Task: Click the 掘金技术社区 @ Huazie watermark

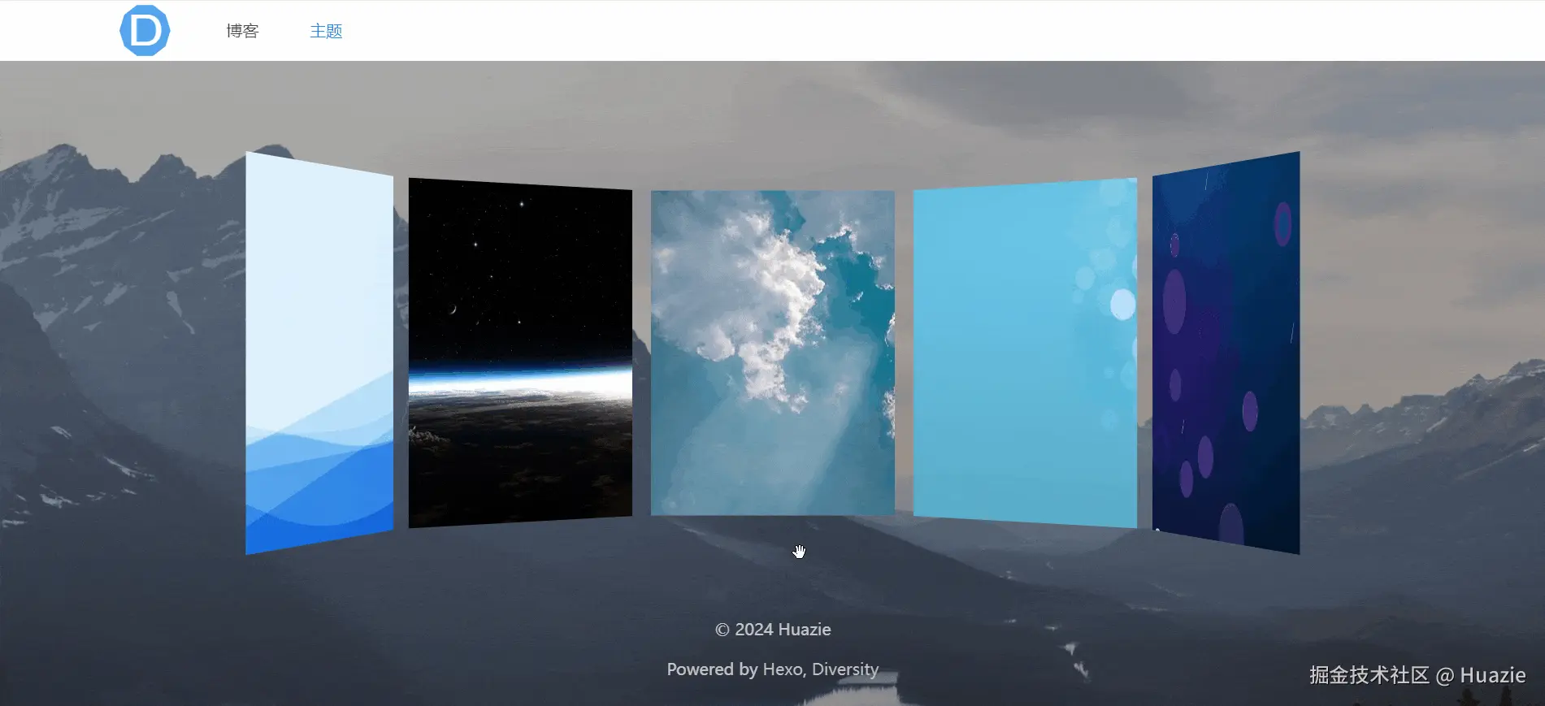Action: [x=1417, y=675]
